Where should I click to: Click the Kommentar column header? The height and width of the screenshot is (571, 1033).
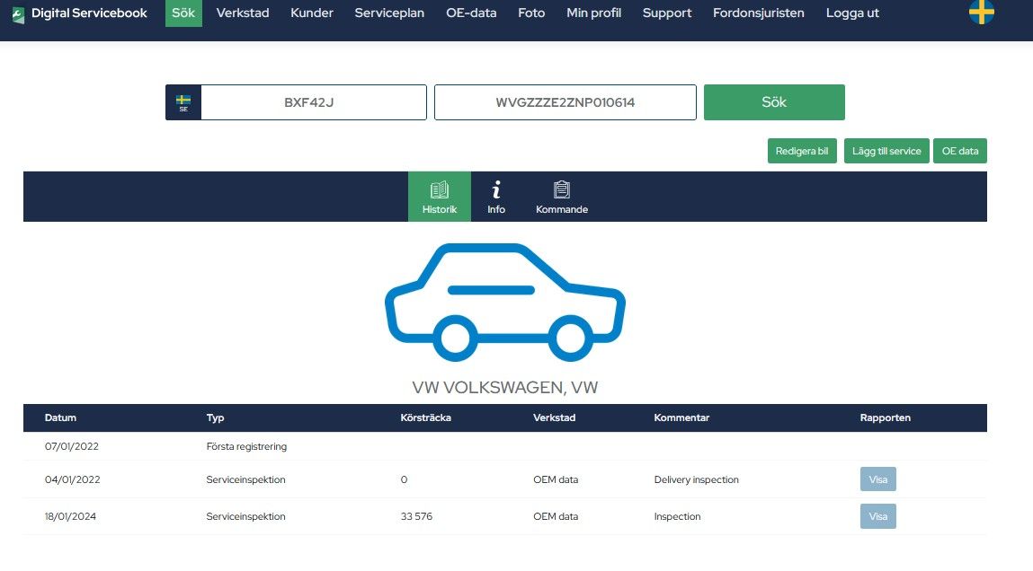click(x=681, y=417)
